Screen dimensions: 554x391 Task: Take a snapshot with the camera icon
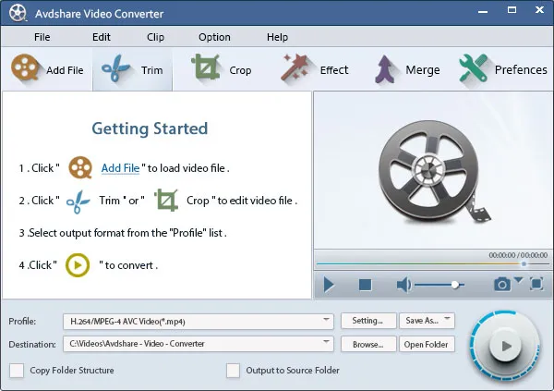pos(502,285)
